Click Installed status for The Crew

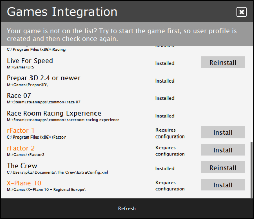click(165, 169)
